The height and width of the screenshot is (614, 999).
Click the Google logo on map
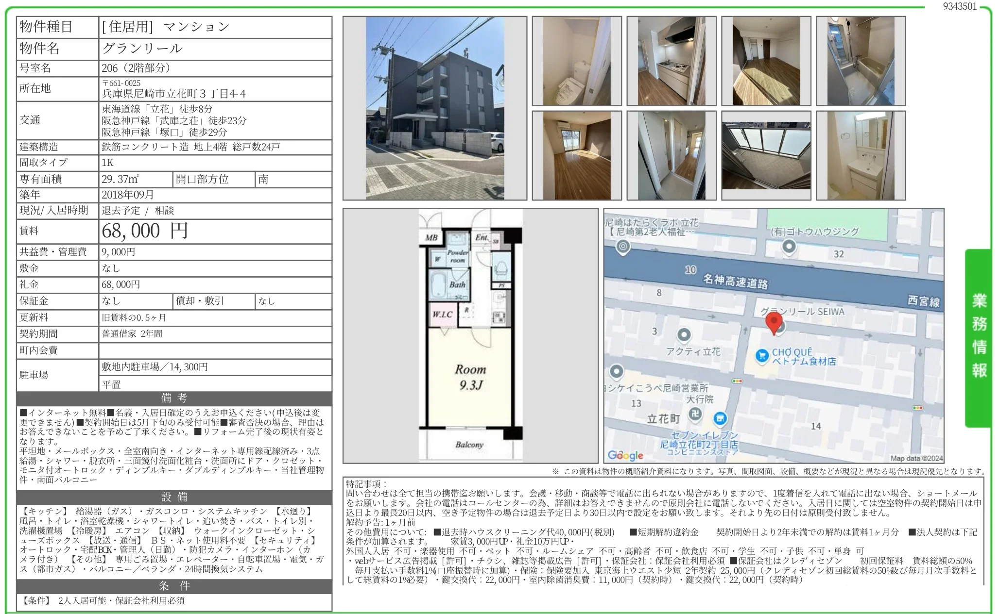click(x=625, y=455)
